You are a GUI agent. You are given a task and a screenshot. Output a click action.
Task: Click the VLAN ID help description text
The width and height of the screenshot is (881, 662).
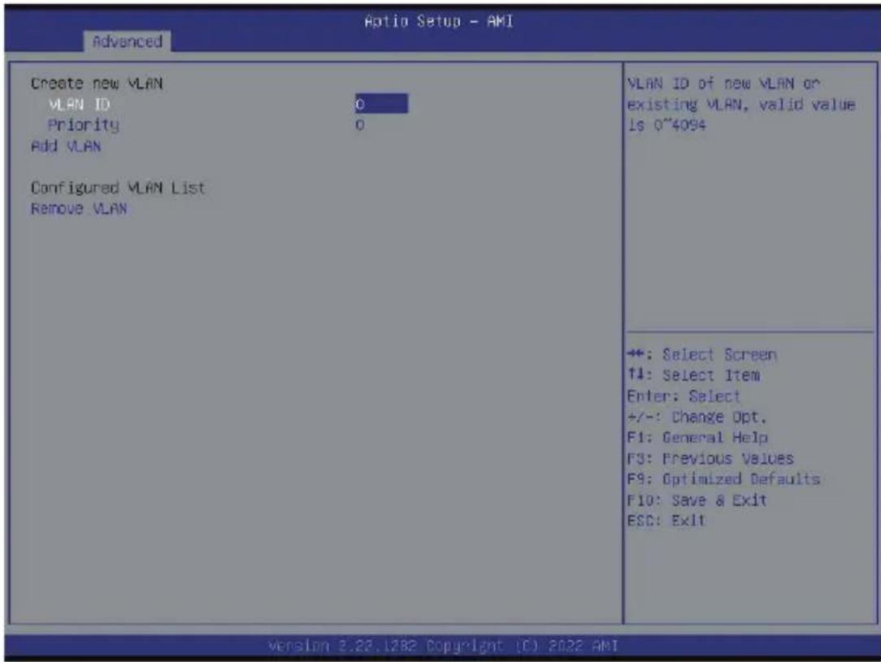click(741, 105)
